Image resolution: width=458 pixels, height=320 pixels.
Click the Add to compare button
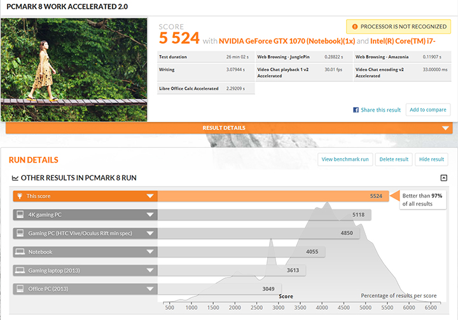[428, 110]
